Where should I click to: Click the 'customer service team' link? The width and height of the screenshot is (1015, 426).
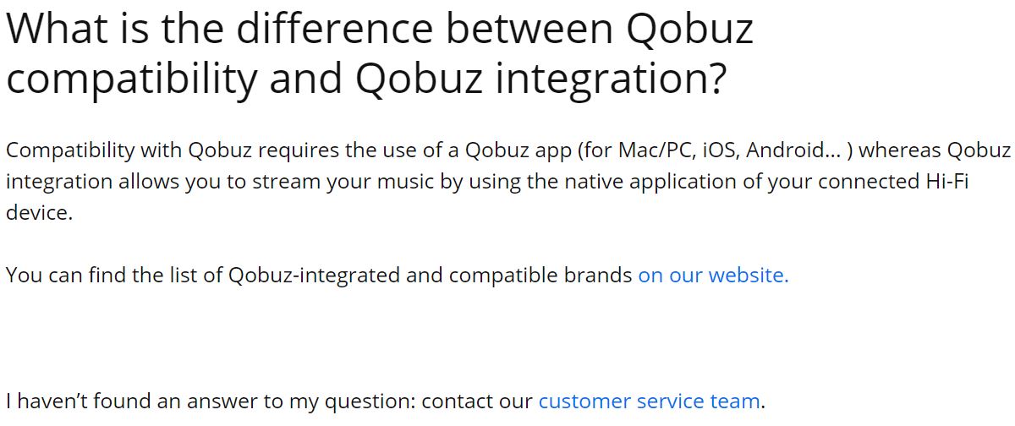tap(649, 401)
